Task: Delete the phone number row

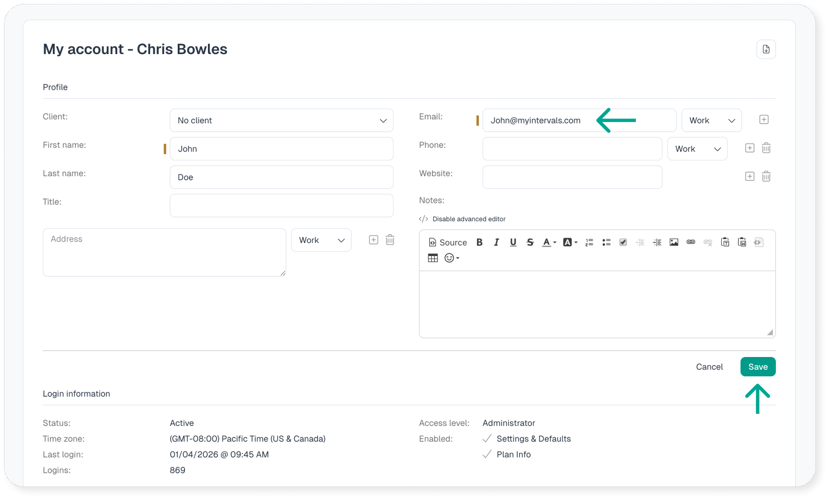Action: click(x=766, y=148)
